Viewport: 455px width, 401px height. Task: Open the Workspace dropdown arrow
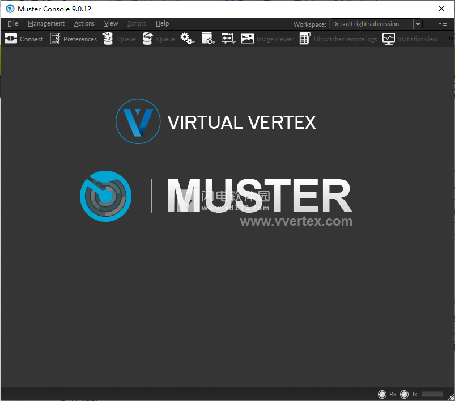pos(418,24)
